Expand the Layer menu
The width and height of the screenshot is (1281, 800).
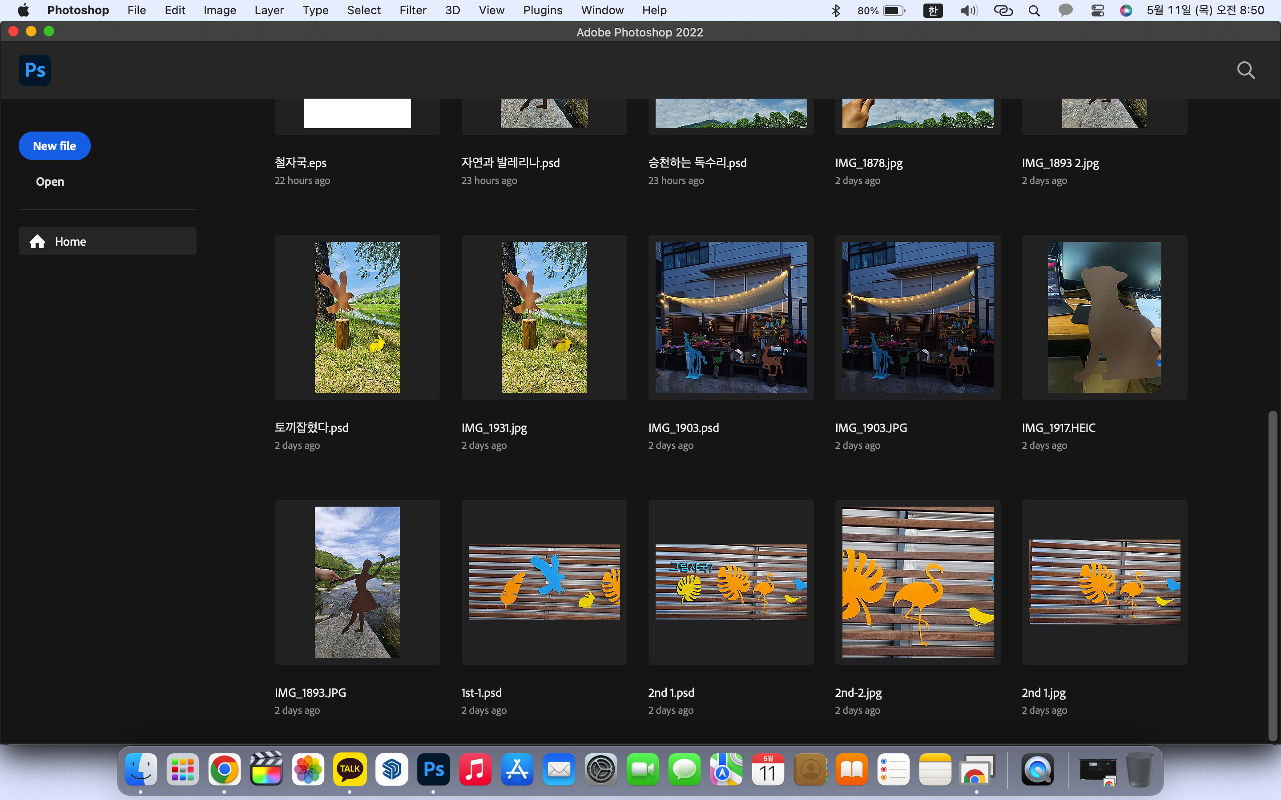269,11
